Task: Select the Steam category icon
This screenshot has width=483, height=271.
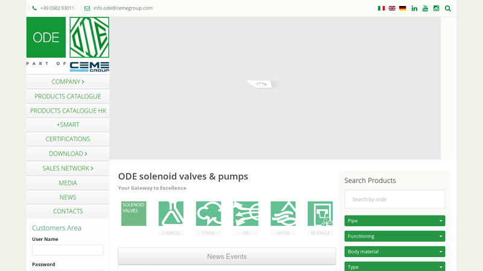Action: coord(208,214)
